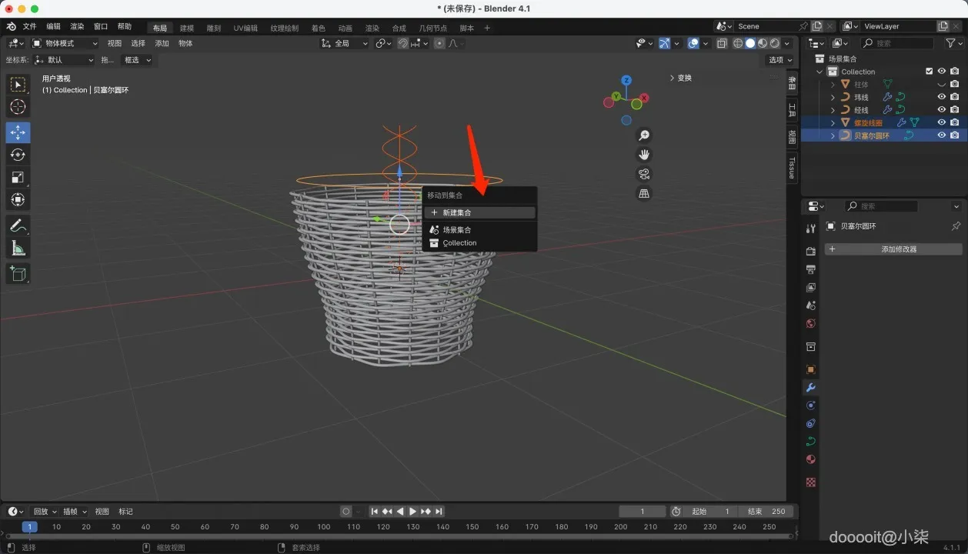Switch to wireframe viewport shading
Screen dimensions: 968x554
point(738,44)
